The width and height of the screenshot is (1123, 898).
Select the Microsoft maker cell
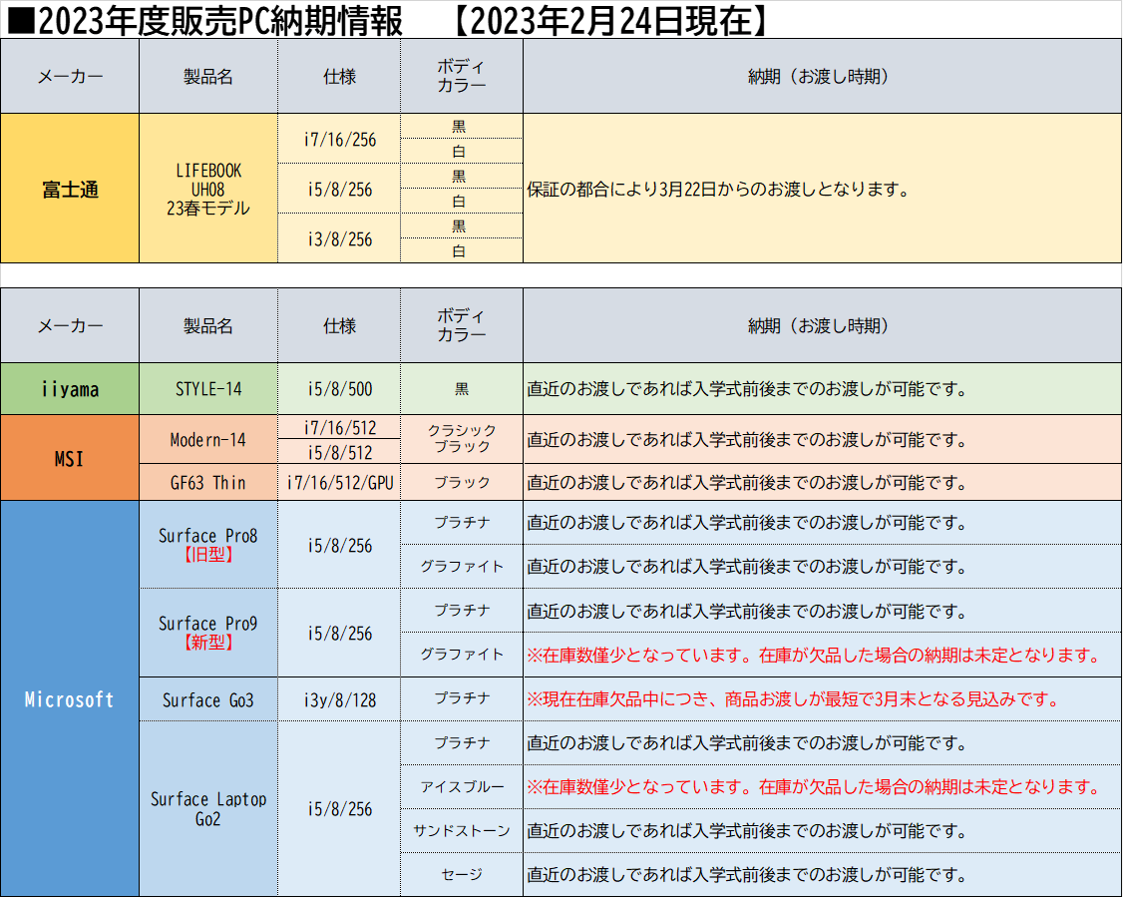[70, 698]
